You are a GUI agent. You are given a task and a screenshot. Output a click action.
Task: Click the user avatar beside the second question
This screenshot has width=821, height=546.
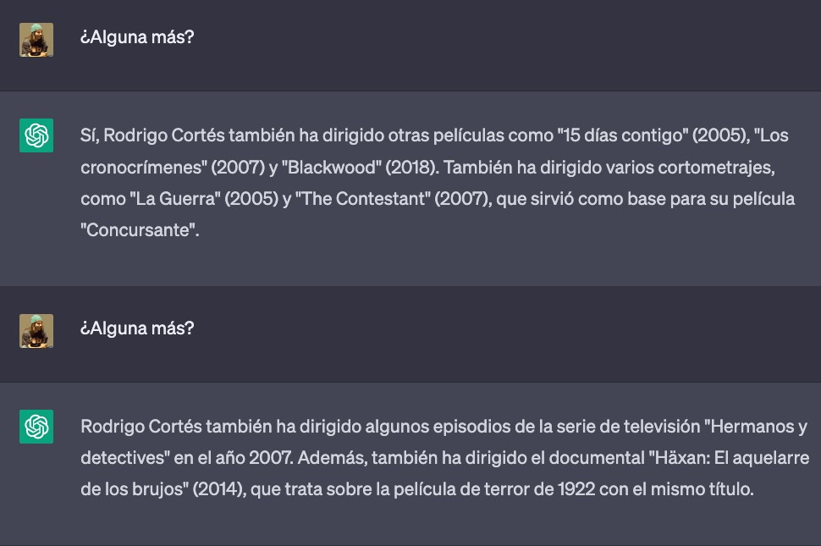tap(36, 331)
